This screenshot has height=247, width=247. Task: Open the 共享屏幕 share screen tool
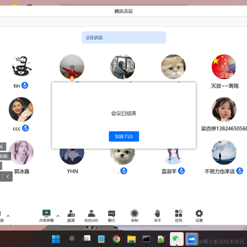coord(46,216)
